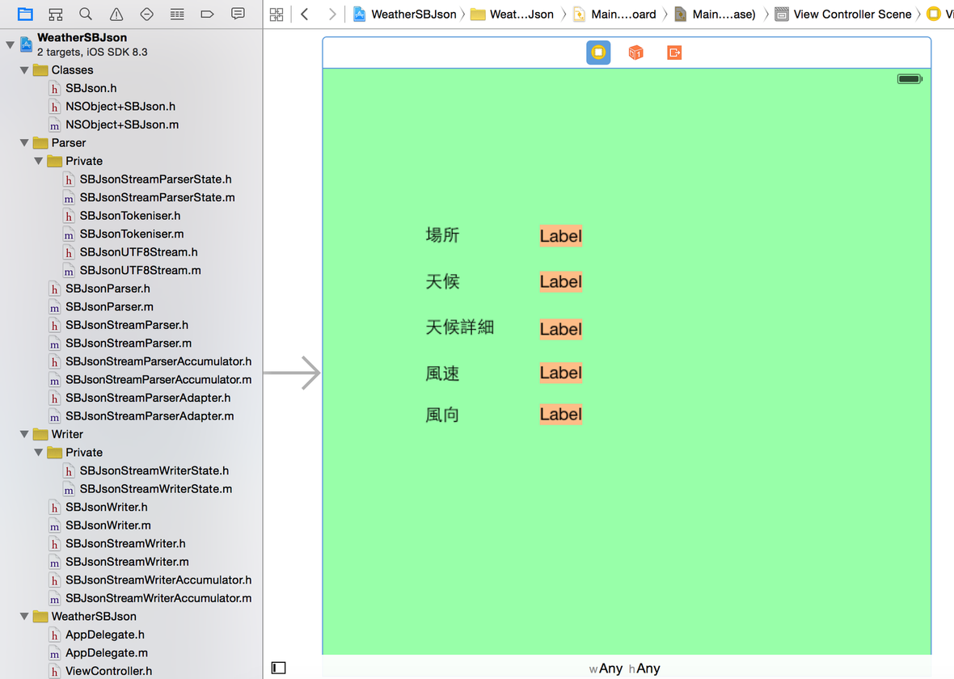Screen dimensions: 954x679
Task: Show the Issue navigator
Action: tap(115, 14)
